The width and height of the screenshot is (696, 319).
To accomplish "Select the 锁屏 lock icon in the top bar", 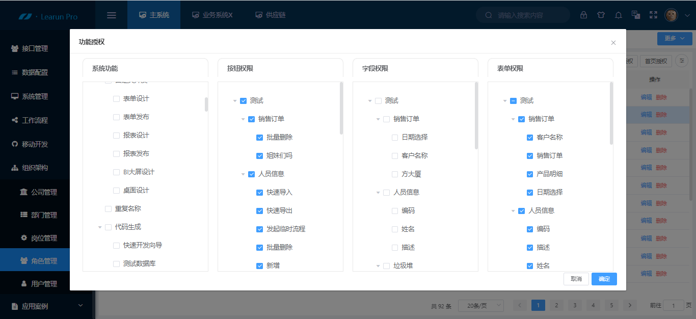I will pos(584,15).
